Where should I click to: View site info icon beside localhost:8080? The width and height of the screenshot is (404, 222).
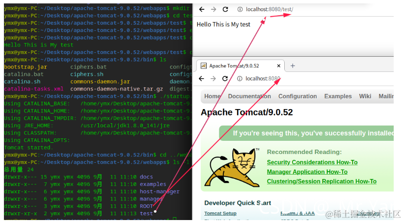(240, 79)
